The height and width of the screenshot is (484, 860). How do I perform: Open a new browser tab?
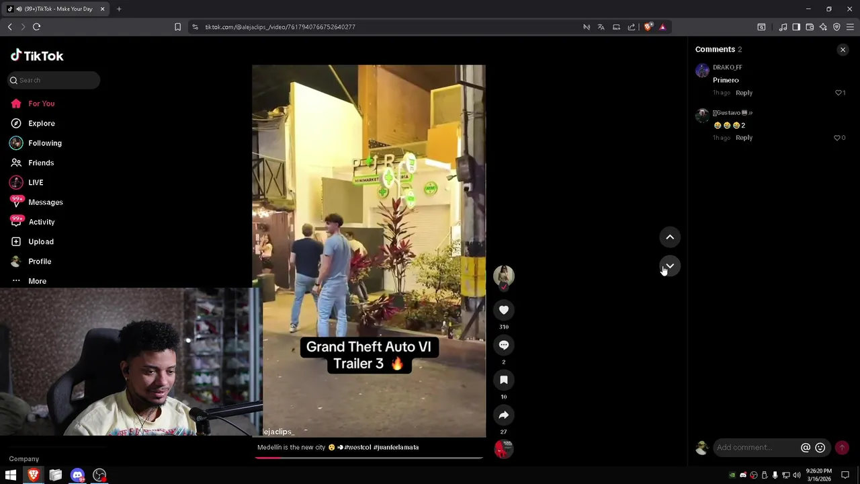(119, 9)
